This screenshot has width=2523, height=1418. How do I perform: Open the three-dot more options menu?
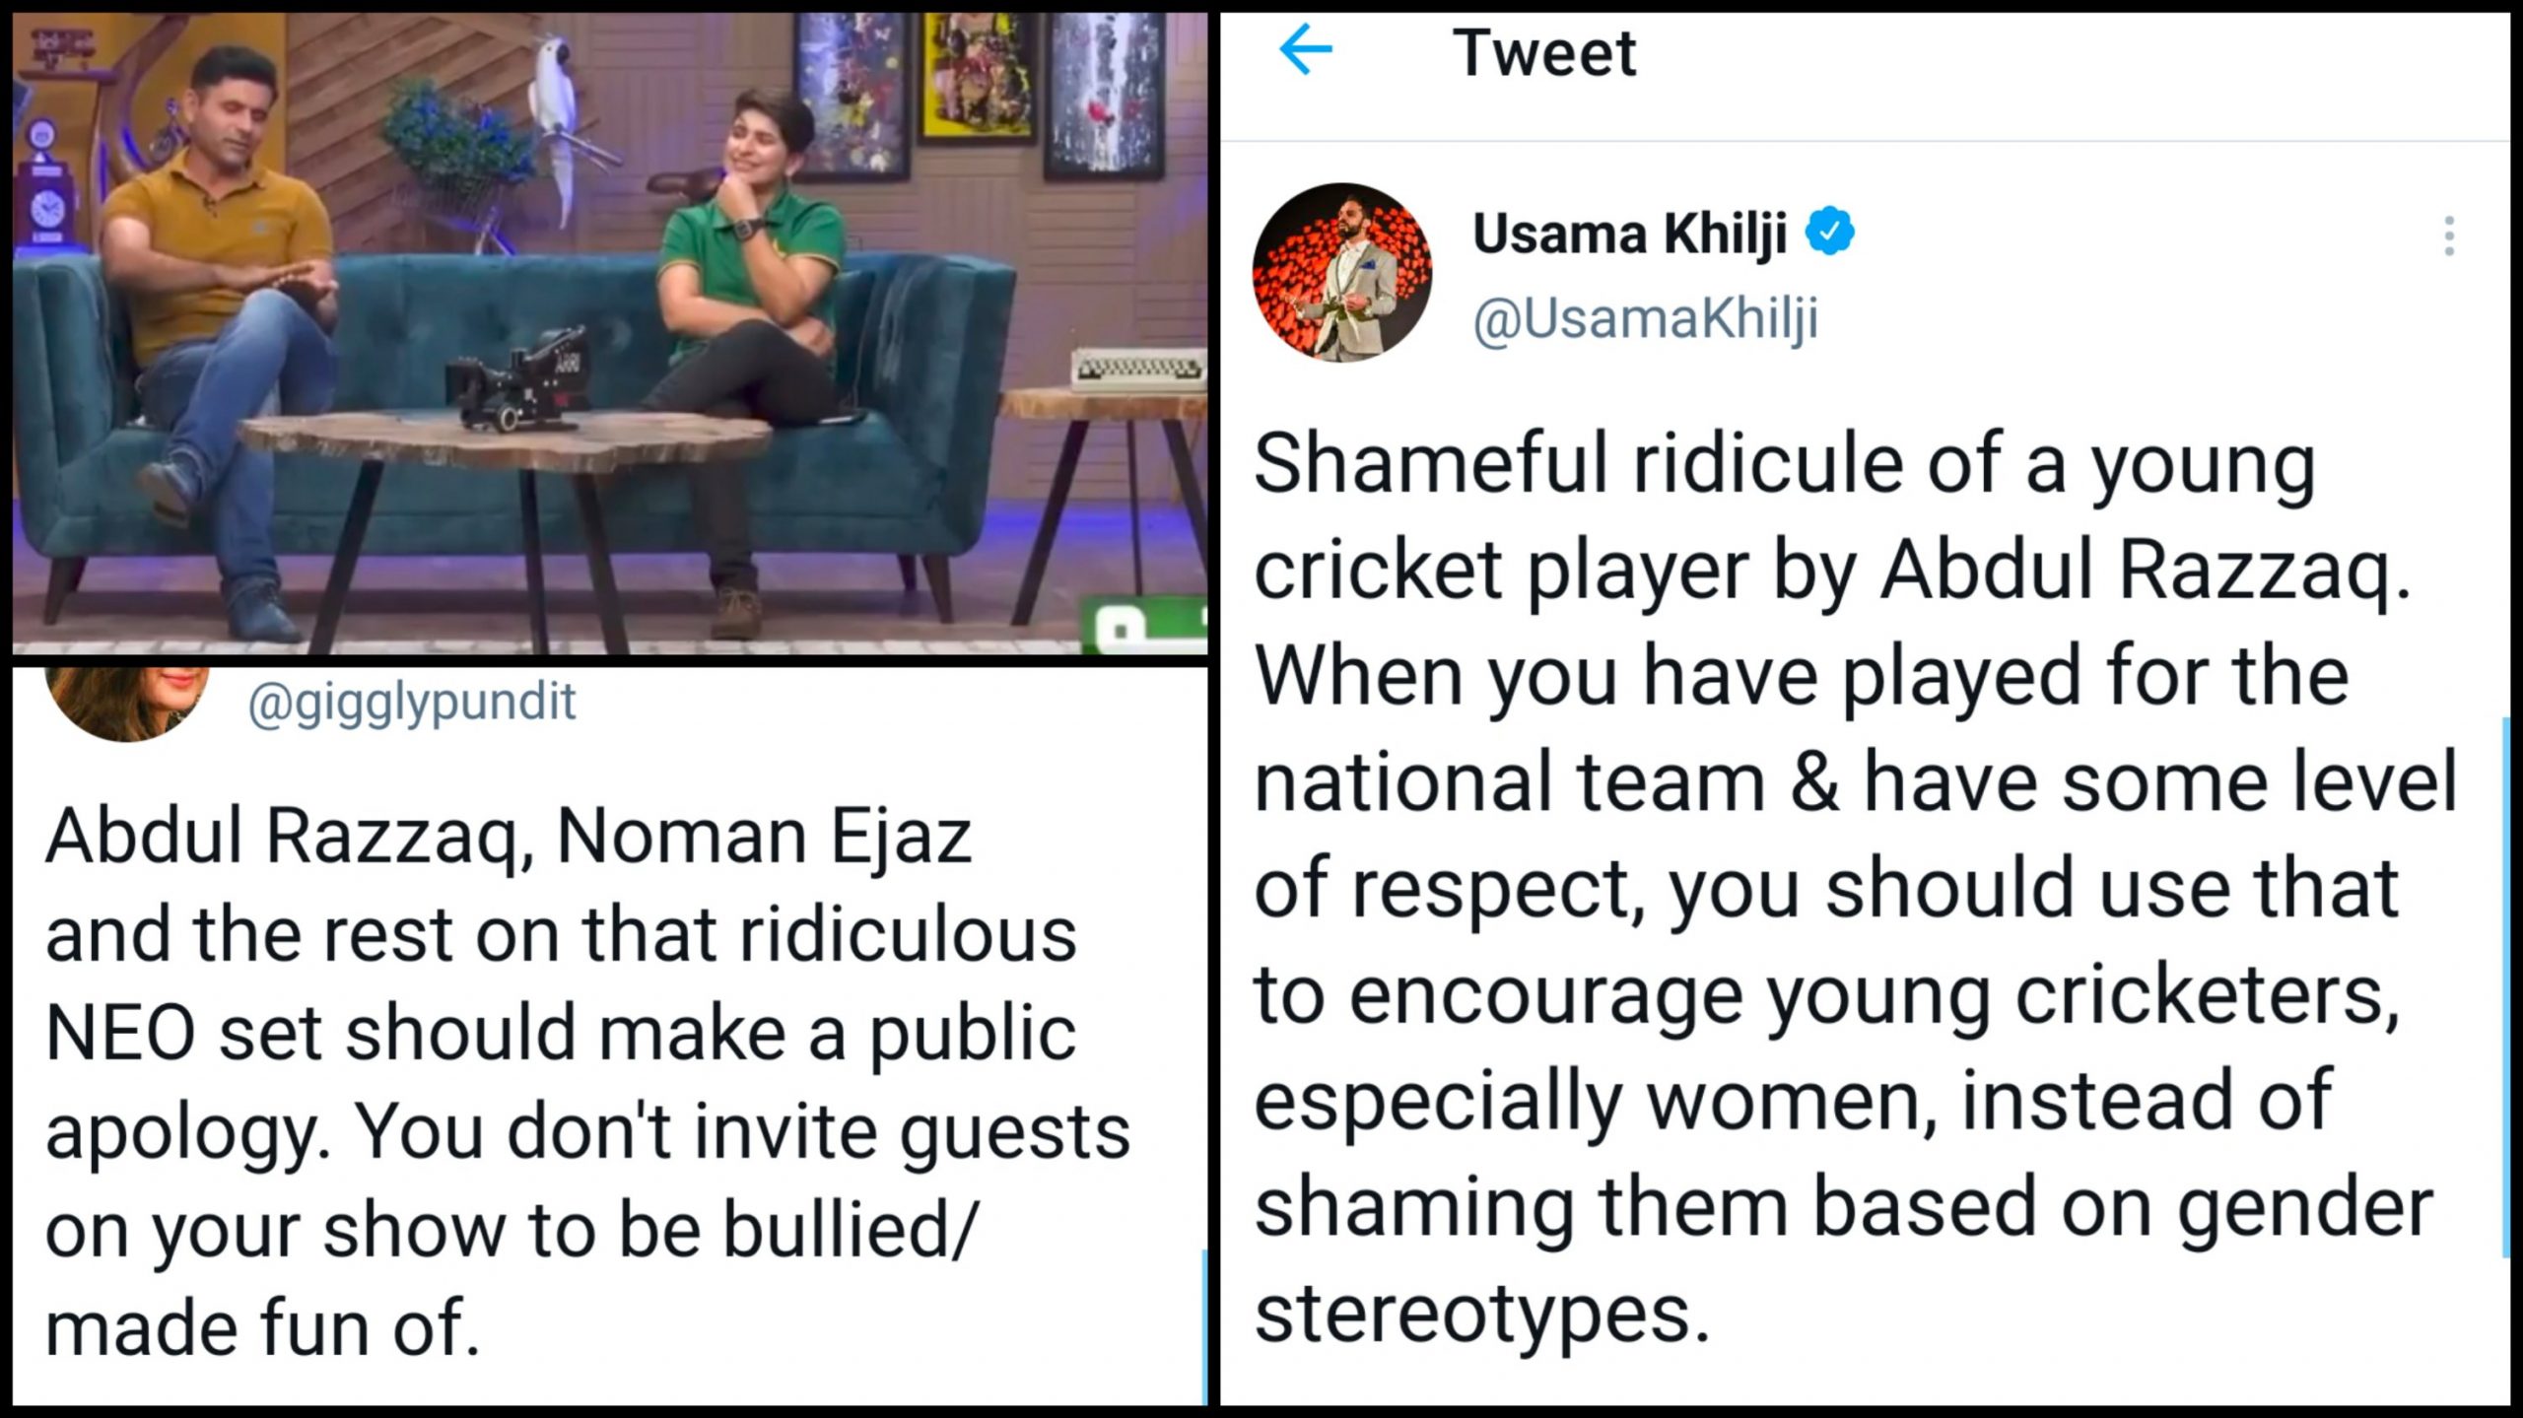point(2449,236)
